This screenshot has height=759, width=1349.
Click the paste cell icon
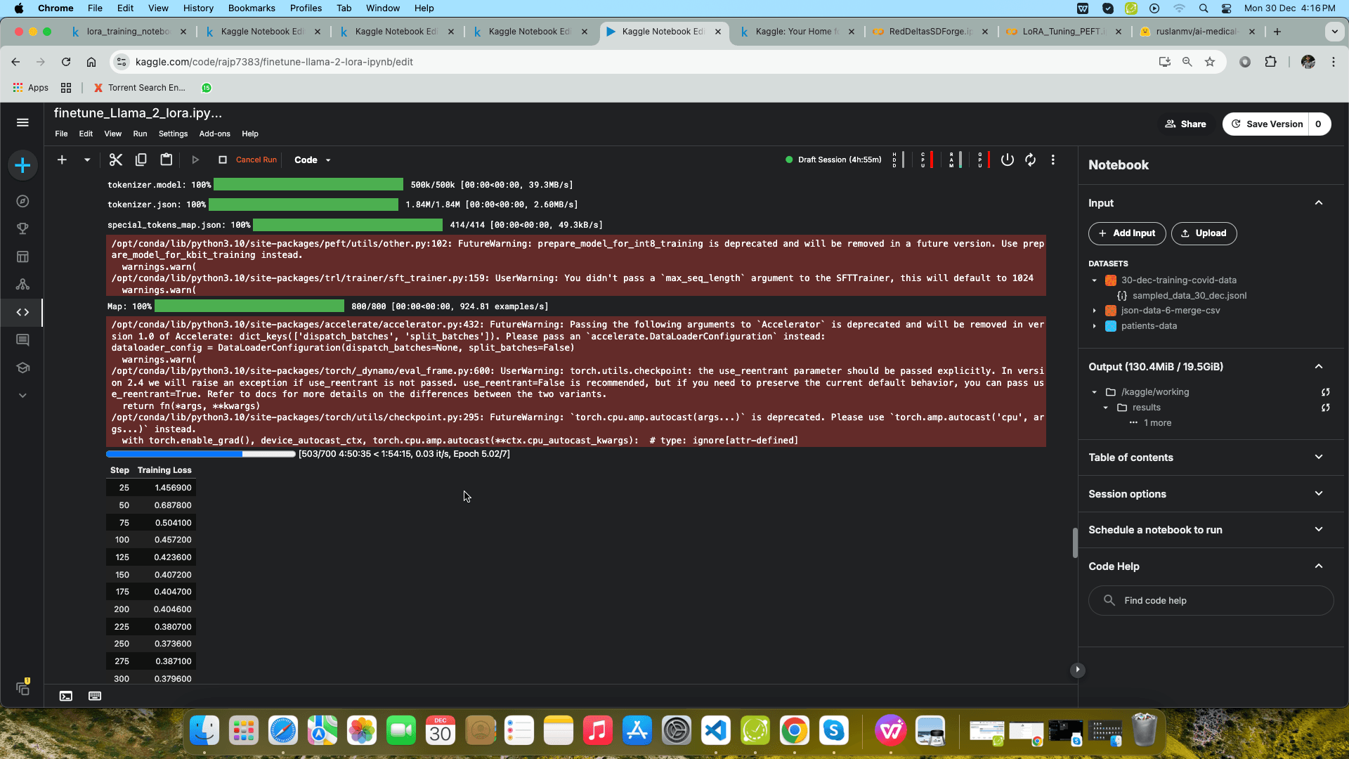click(166, 160)
